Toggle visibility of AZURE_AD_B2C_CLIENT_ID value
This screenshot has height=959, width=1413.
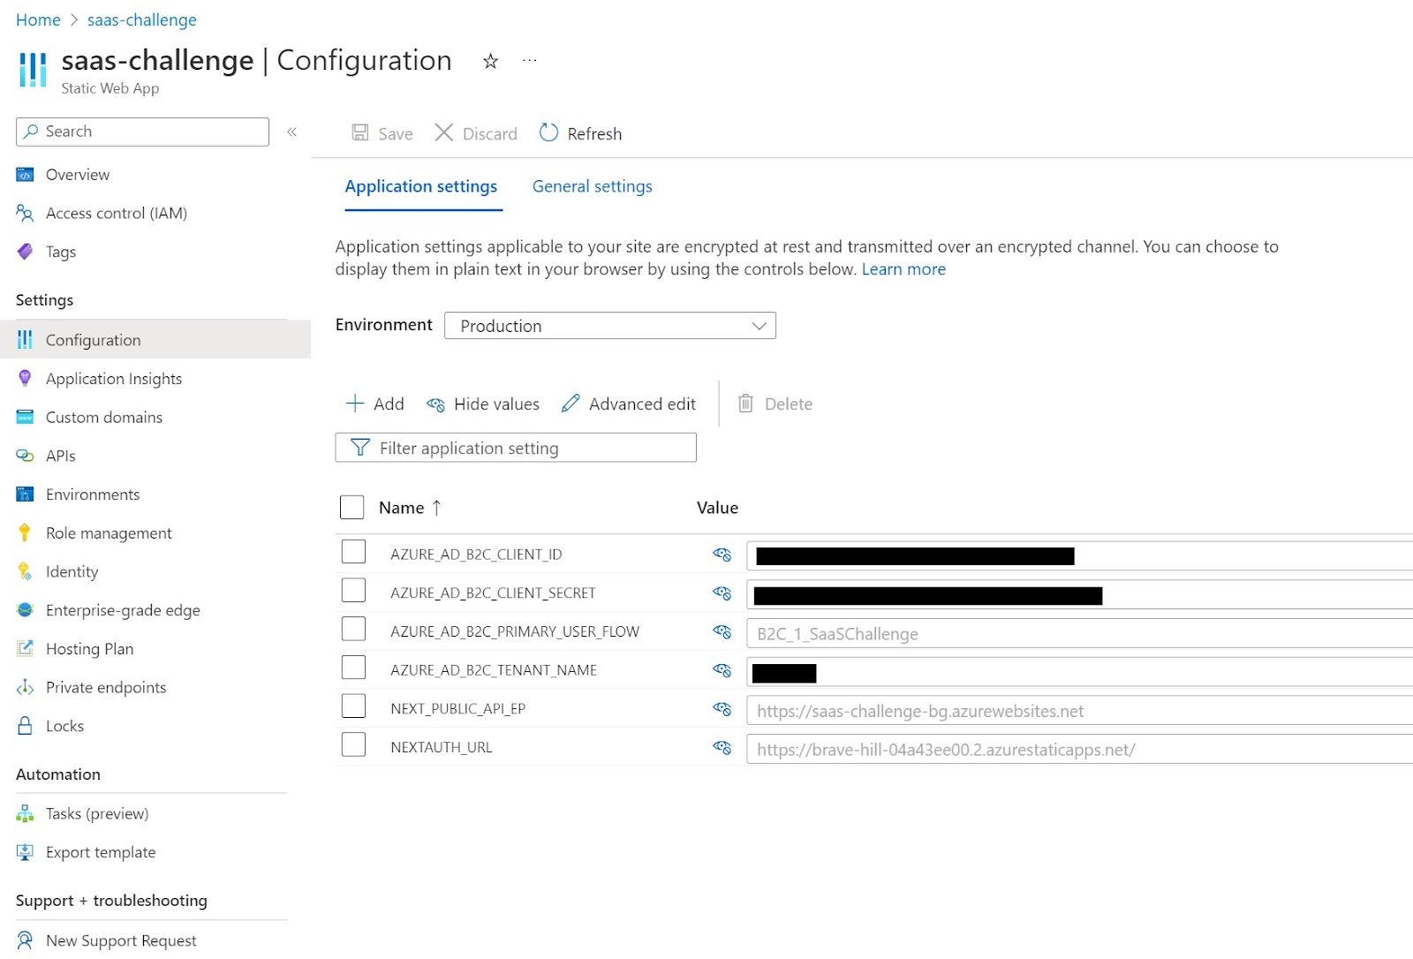pos(722,555)
